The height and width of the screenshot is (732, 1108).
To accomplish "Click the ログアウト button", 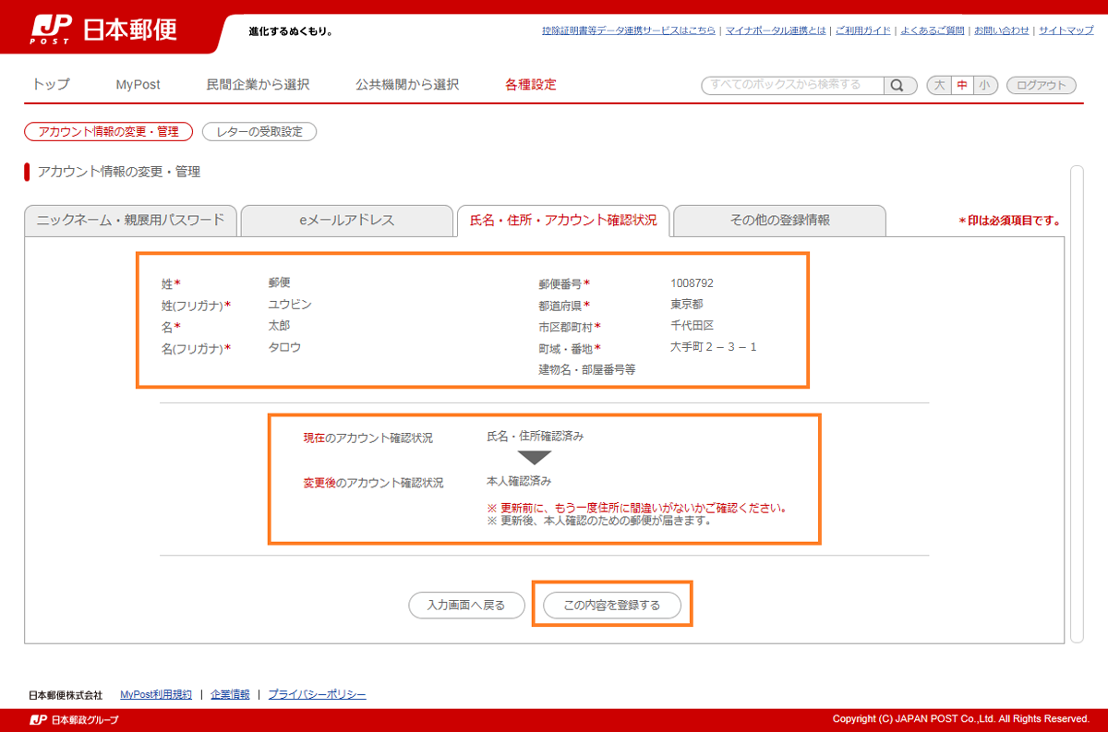I will (1042, 85).
